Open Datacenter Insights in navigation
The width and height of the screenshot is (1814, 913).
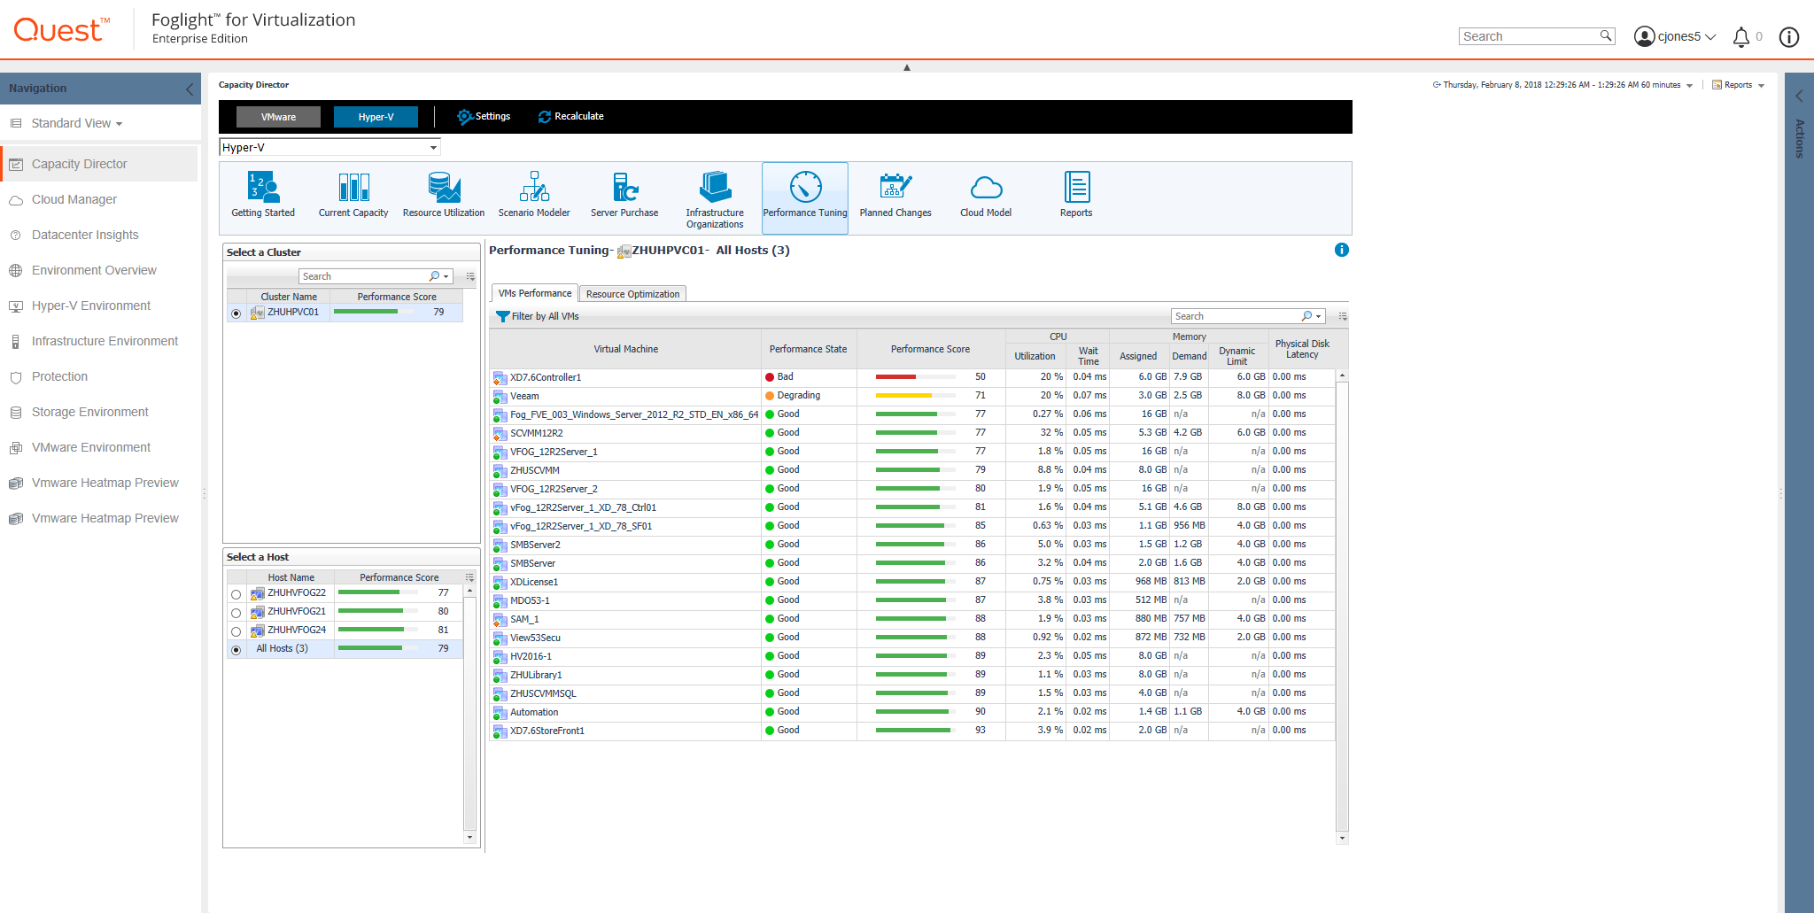85,235
